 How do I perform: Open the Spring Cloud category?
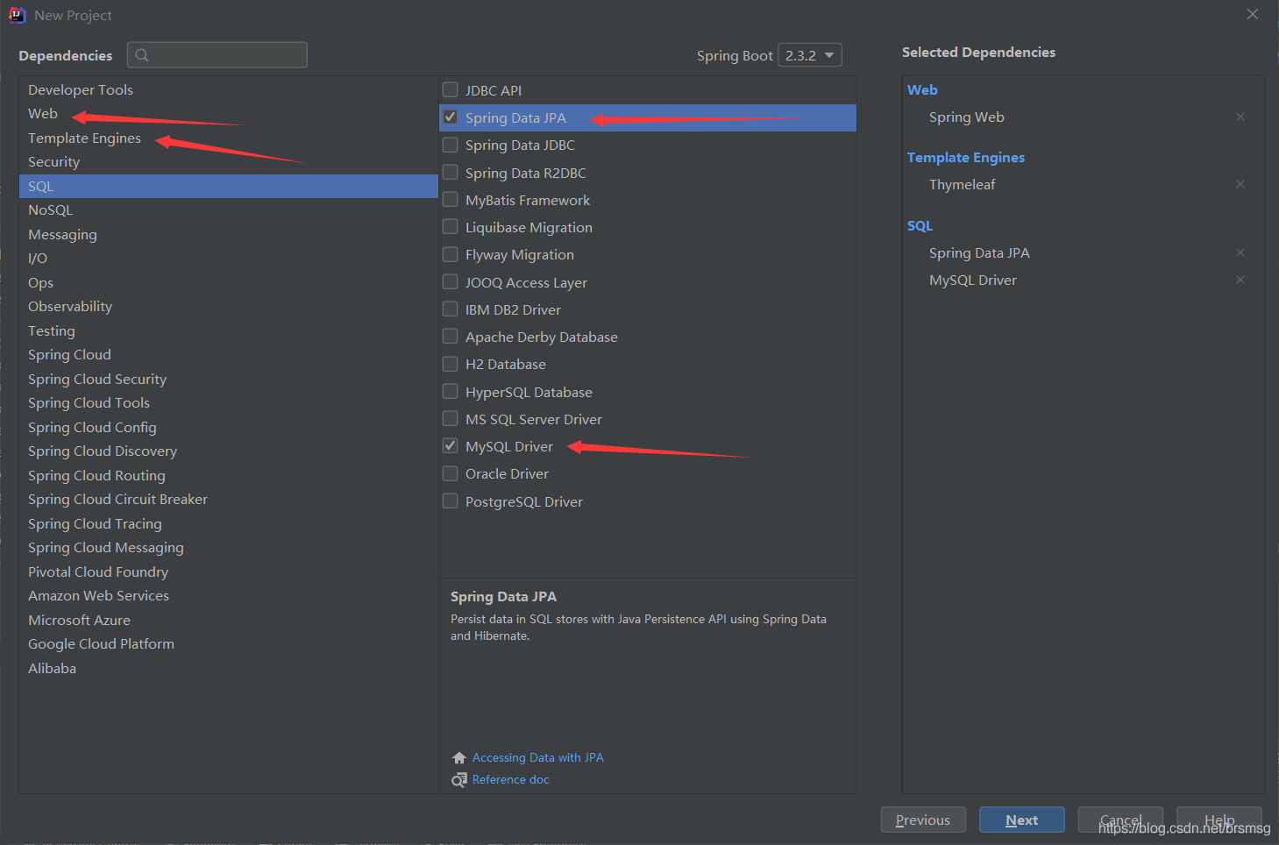(229, 355)
